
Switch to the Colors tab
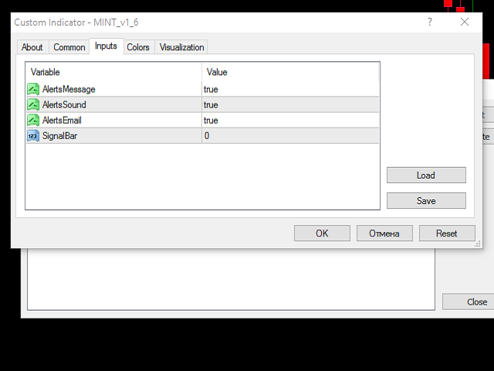point(138,47)
